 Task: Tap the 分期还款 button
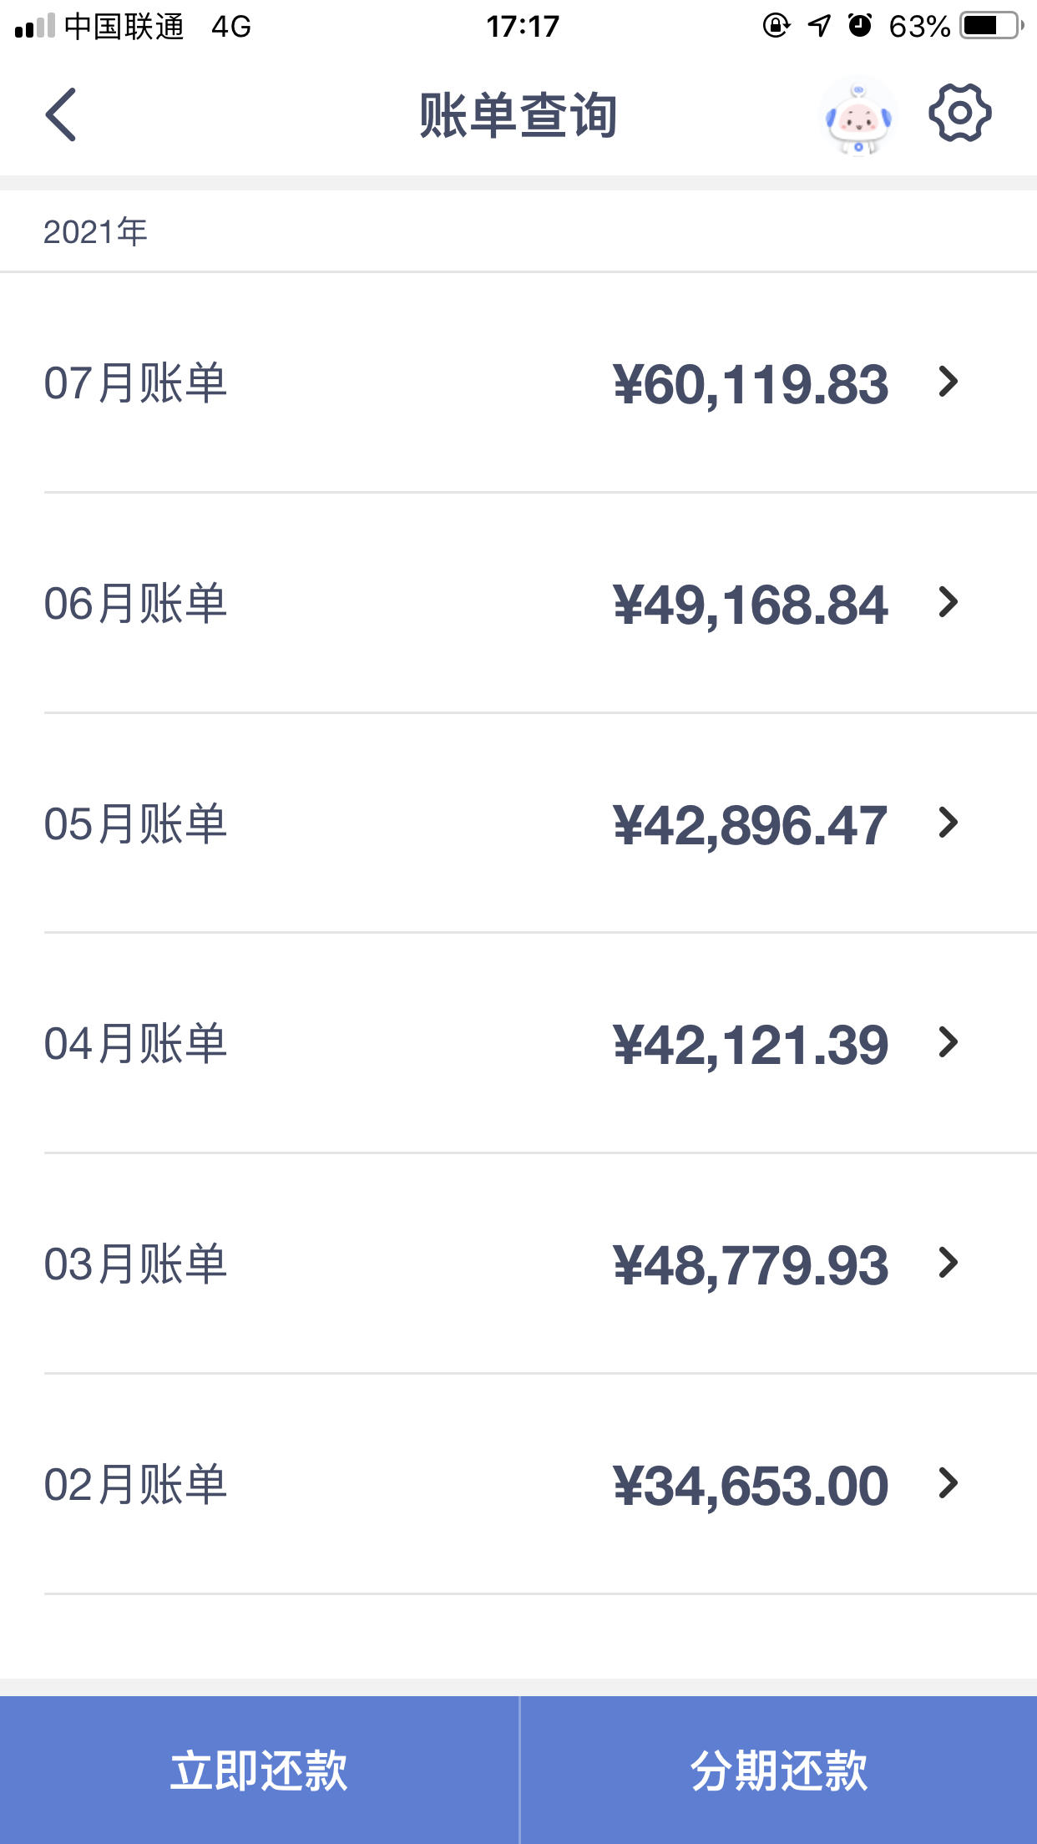[x=779, y=1770]
